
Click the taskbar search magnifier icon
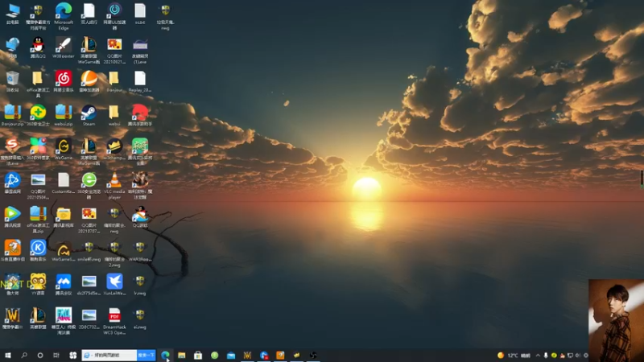click(x=24, y=355)
